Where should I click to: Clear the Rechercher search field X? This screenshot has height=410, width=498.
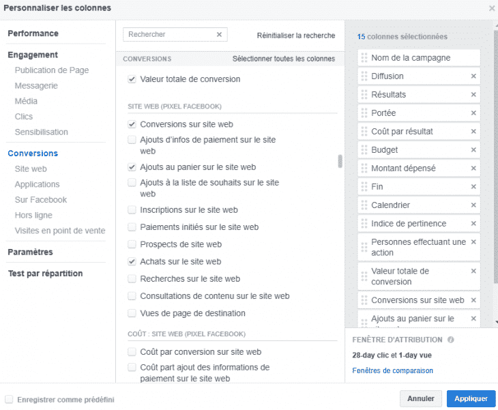coord(219,34)
